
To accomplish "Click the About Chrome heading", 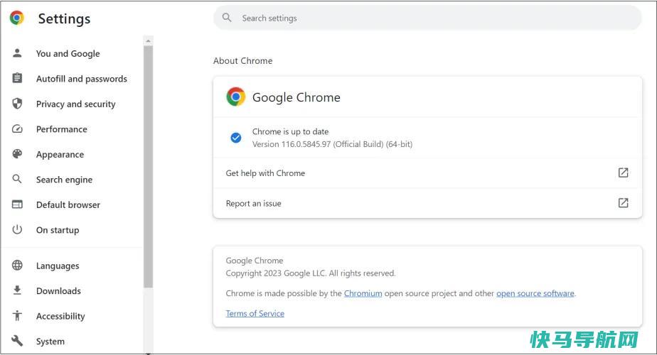I will [x=242, y=60].
